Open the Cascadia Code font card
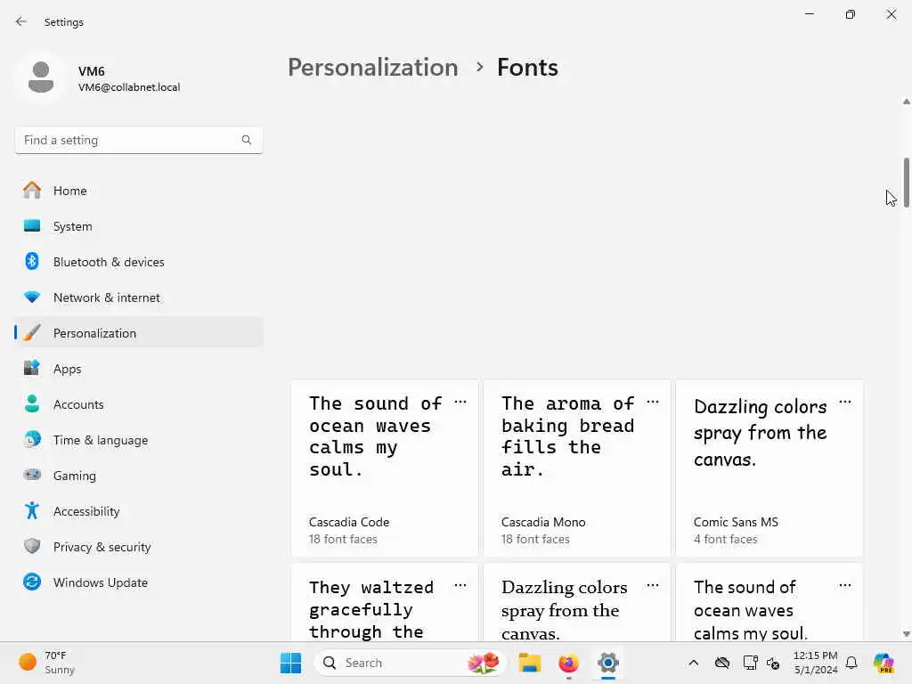This screenshot has height=684, width=912. pos(385,468)
